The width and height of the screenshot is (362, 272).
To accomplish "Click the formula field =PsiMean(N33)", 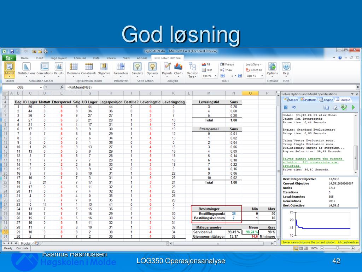I will click(x=211, y=87).
